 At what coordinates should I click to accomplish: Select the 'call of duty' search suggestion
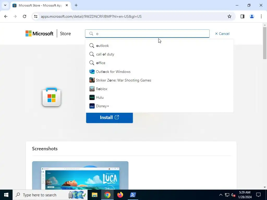pos(159,54)
